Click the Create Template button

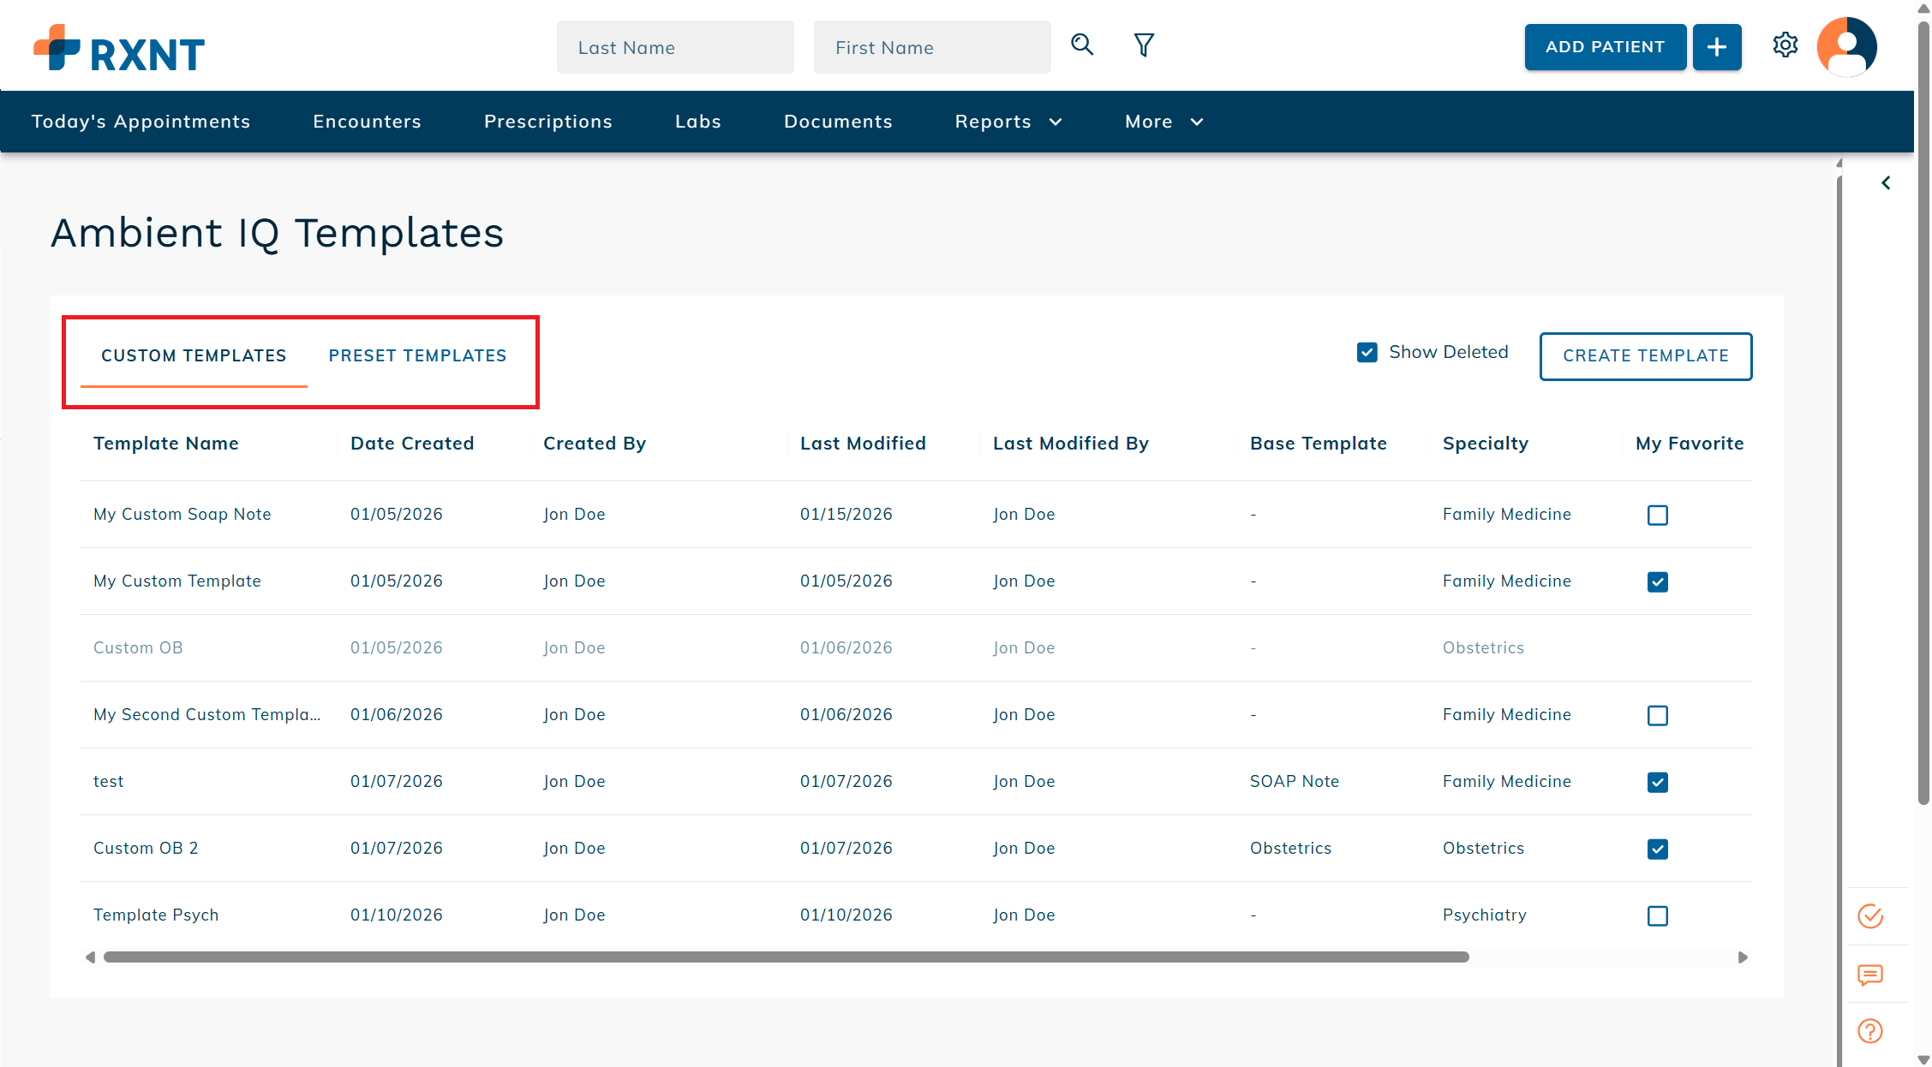pos(1645,355)
